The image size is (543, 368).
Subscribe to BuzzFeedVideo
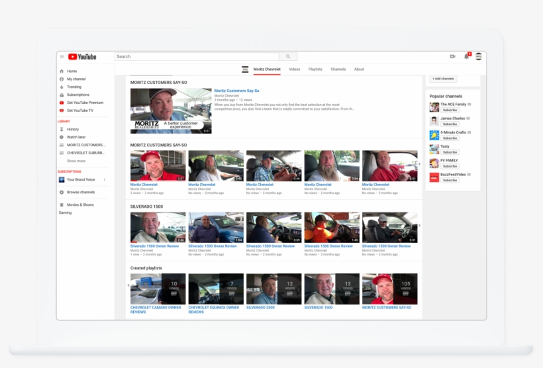(x=450, y=181)
